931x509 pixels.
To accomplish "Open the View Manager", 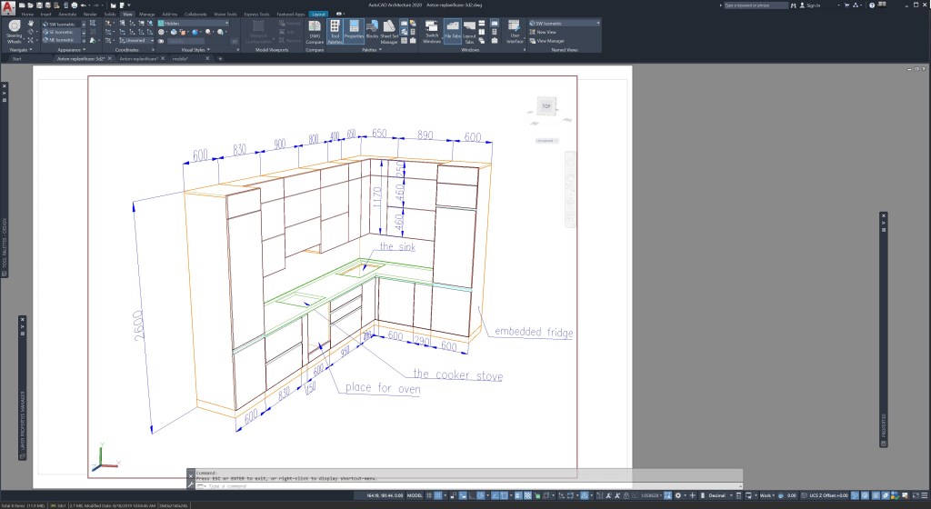I will click(x=552, y=41).
